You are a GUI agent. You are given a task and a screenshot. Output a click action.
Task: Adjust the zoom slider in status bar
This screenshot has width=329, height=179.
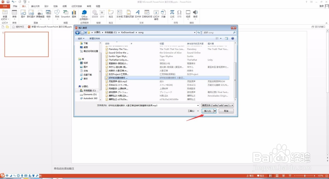(x=305, y=176)
